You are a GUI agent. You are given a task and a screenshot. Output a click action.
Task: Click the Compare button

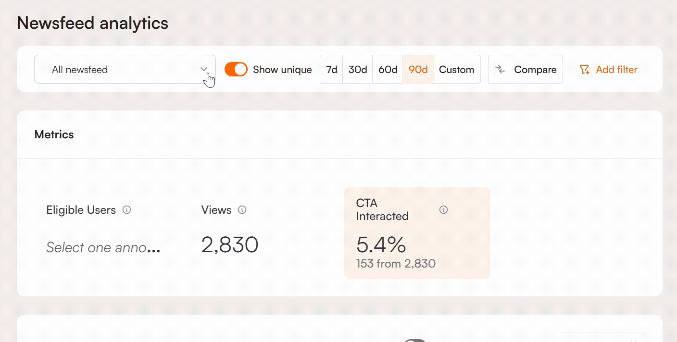pos(526,70)
